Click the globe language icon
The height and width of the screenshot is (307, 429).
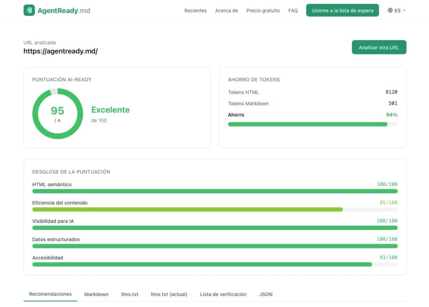click(390, 10)
